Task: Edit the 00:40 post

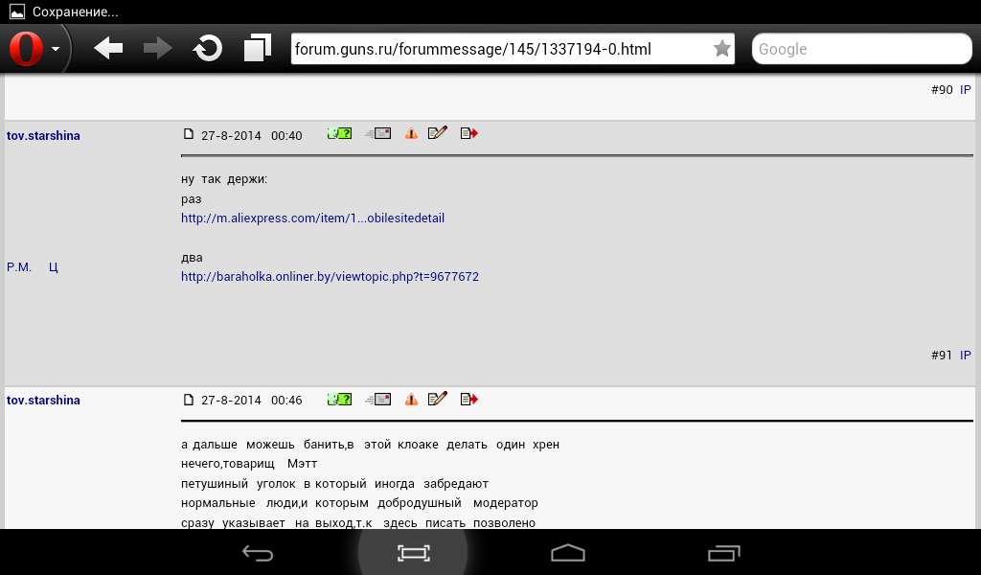Action: pyautogui.click(x=438, y=134)
